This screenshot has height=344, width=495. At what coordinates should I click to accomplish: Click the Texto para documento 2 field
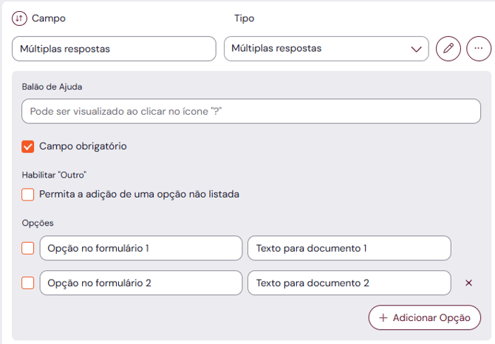pos(349,283)
